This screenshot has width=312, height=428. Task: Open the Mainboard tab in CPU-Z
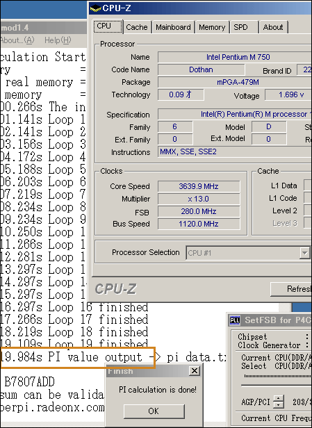click(173, 27)
